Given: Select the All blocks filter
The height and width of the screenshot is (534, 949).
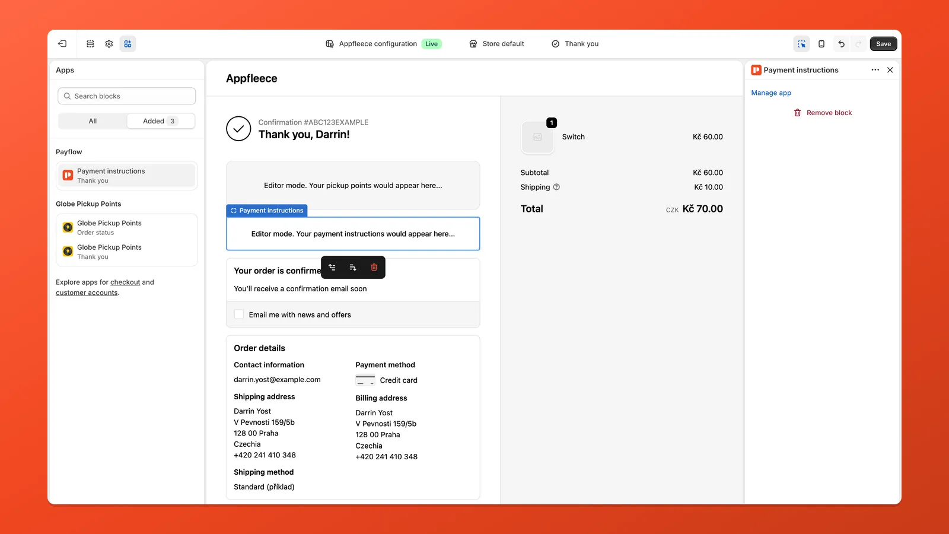Looking at the screenshot, I should pos(93,120).
